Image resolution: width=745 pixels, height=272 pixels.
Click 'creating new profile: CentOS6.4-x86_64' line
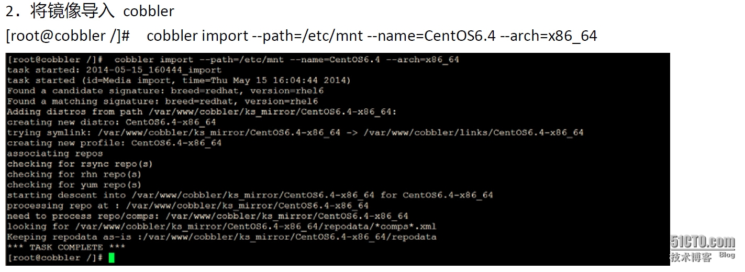point(114,143)
